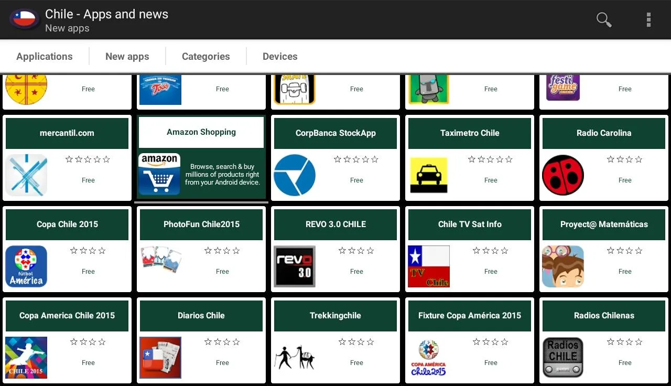Open the Trekkingchile hiker icon
This screenshot has height=386, width=671.
click(x=295, y=357)
